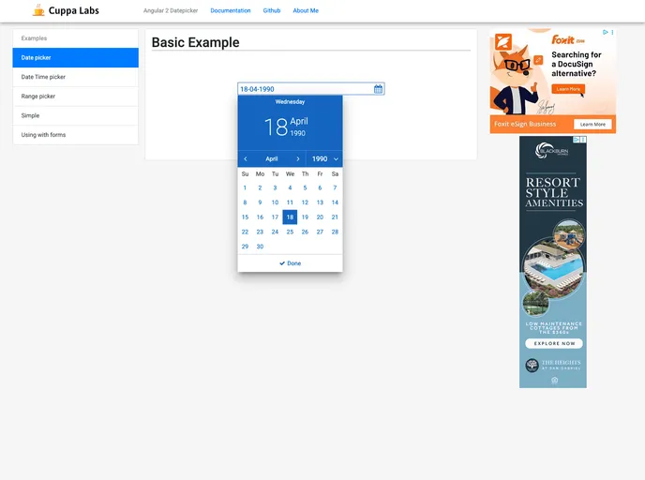Select Simple example
This screenshot has height=480, width=645.
coord(76,115)
